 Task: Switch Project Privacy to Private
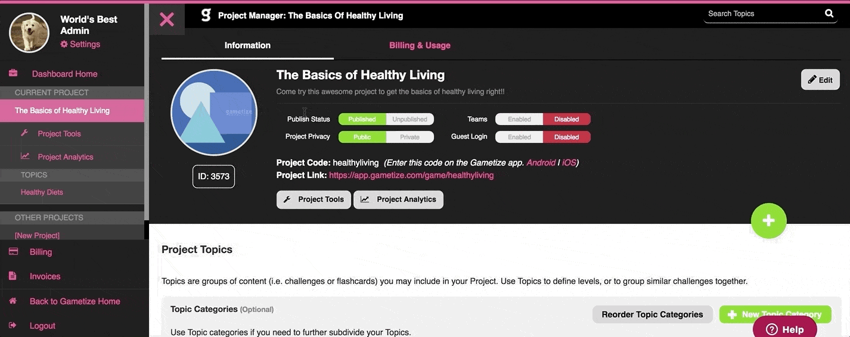(x=410, y=137)
